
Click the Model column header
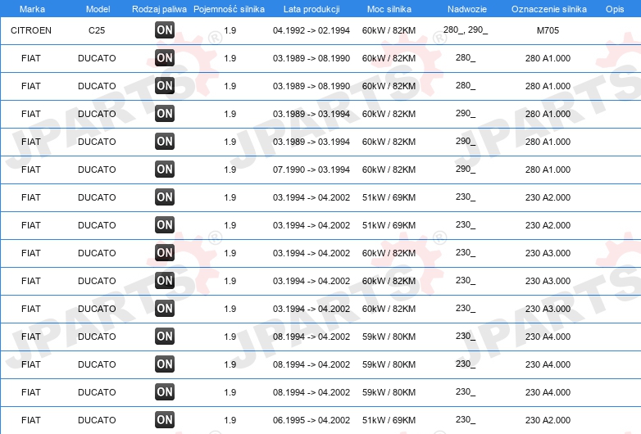point(98,9)
